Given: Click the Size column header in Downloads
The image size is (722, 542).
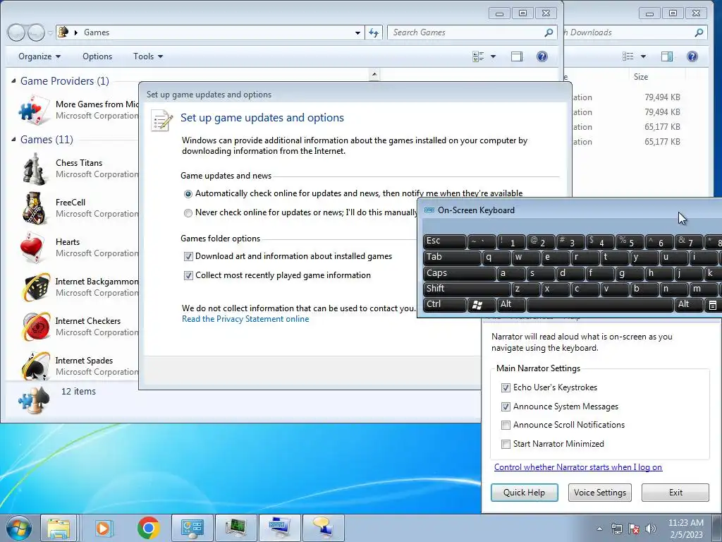Looking at the screenshot, I should pyautogui.click(x=640, y=77).
